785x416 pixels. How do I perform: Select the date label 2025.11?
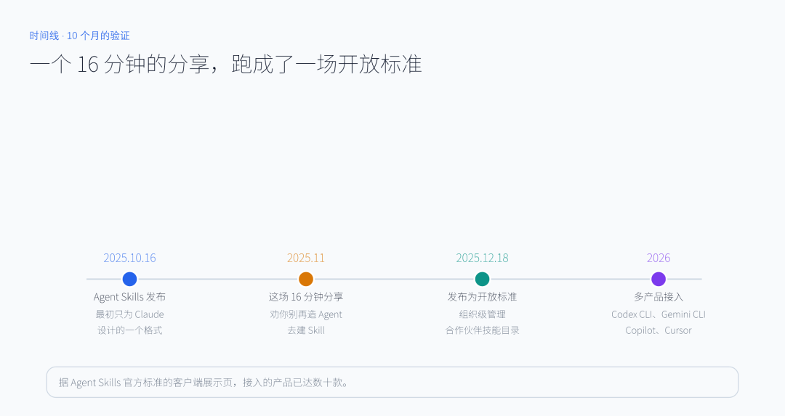point(306,258)
